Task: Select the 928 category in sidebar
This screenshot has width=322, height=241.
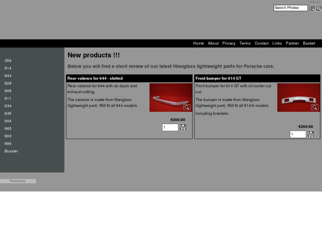Action: 8,83
